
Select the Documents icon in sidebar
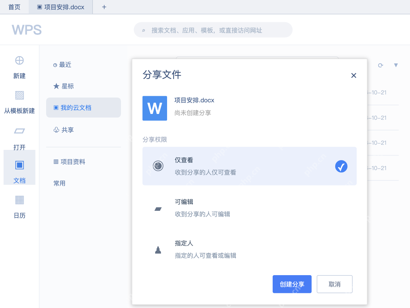(19, 165)
